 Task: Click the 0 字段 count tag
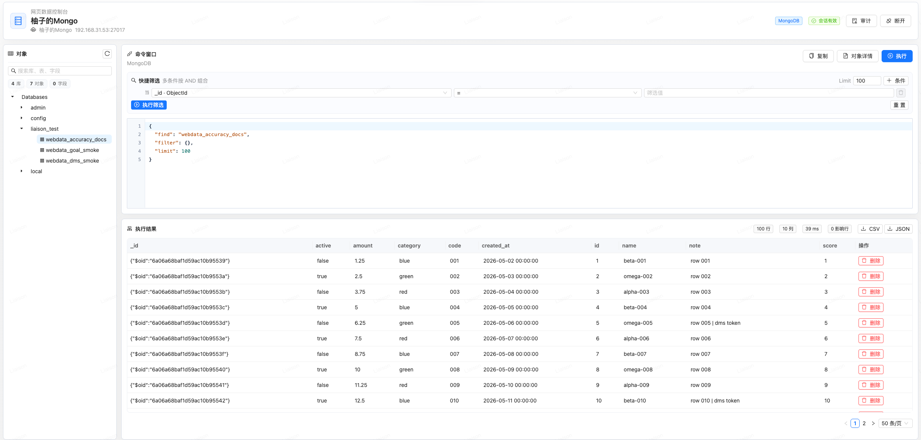[60, 84]
